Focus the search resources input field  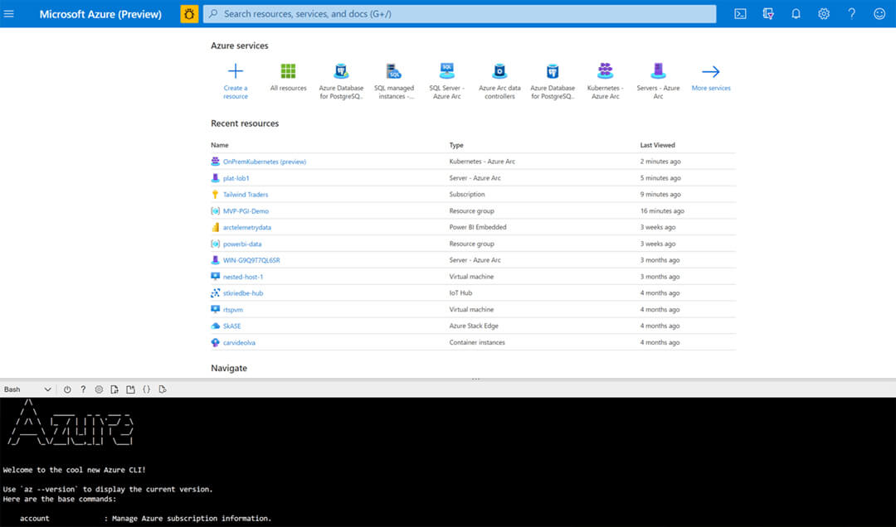465,14
